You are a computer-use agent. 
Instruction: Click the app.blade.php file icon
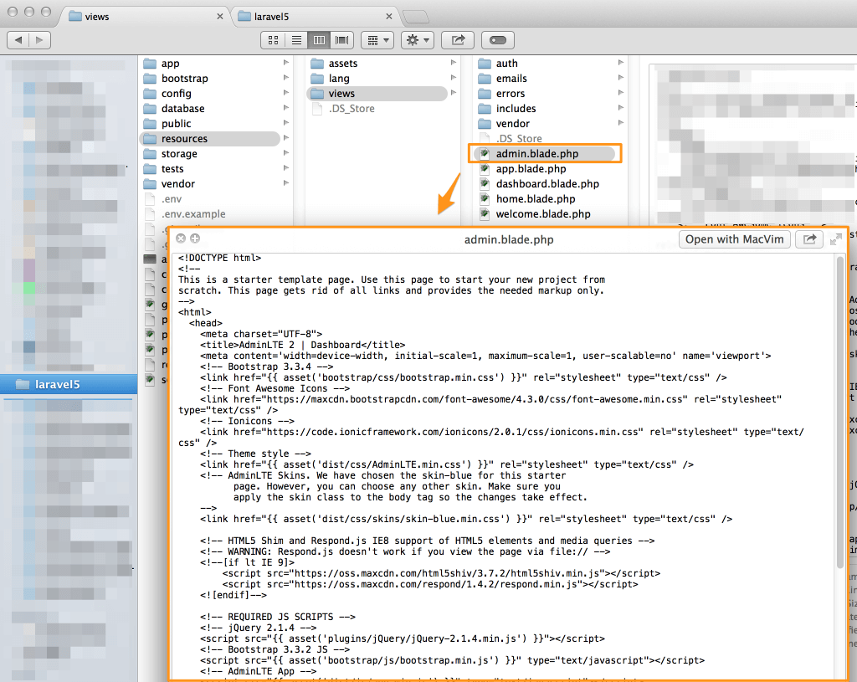click(485, 169)
